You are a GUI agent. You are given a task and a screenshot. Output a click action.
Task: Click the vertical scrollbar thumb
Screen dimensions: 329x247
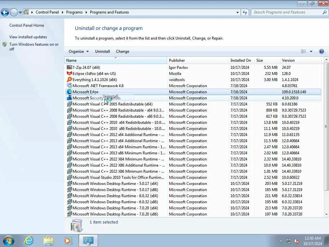pyautogui.click(x=326, y=126)
